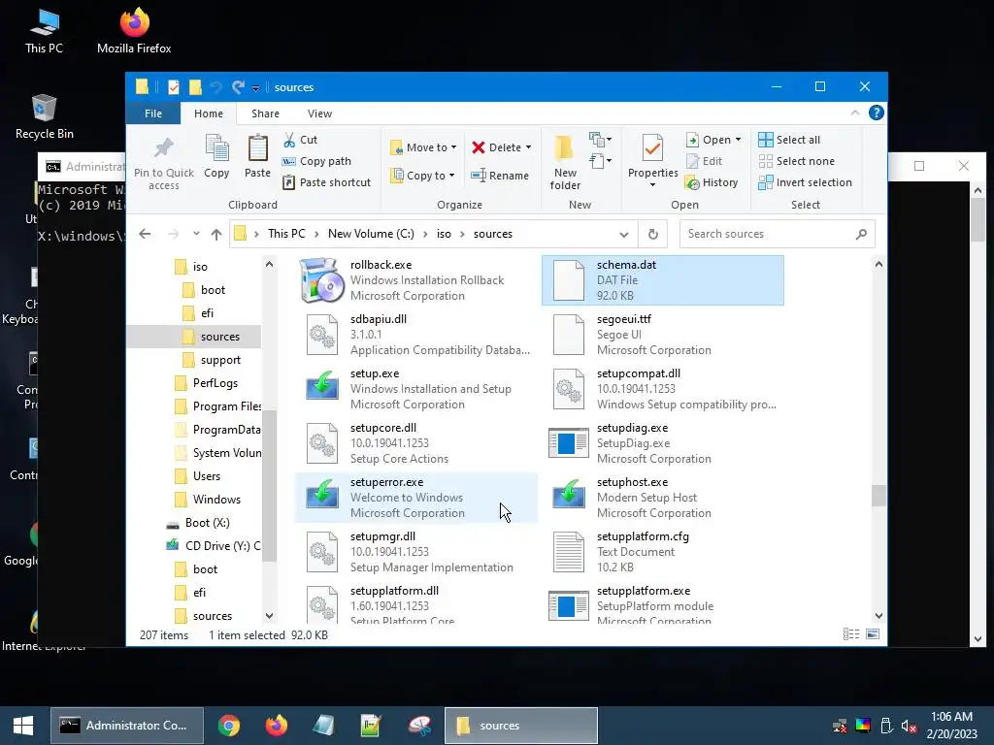
Task: Expand the Open dropdown arrow
Action: [738, 140]
